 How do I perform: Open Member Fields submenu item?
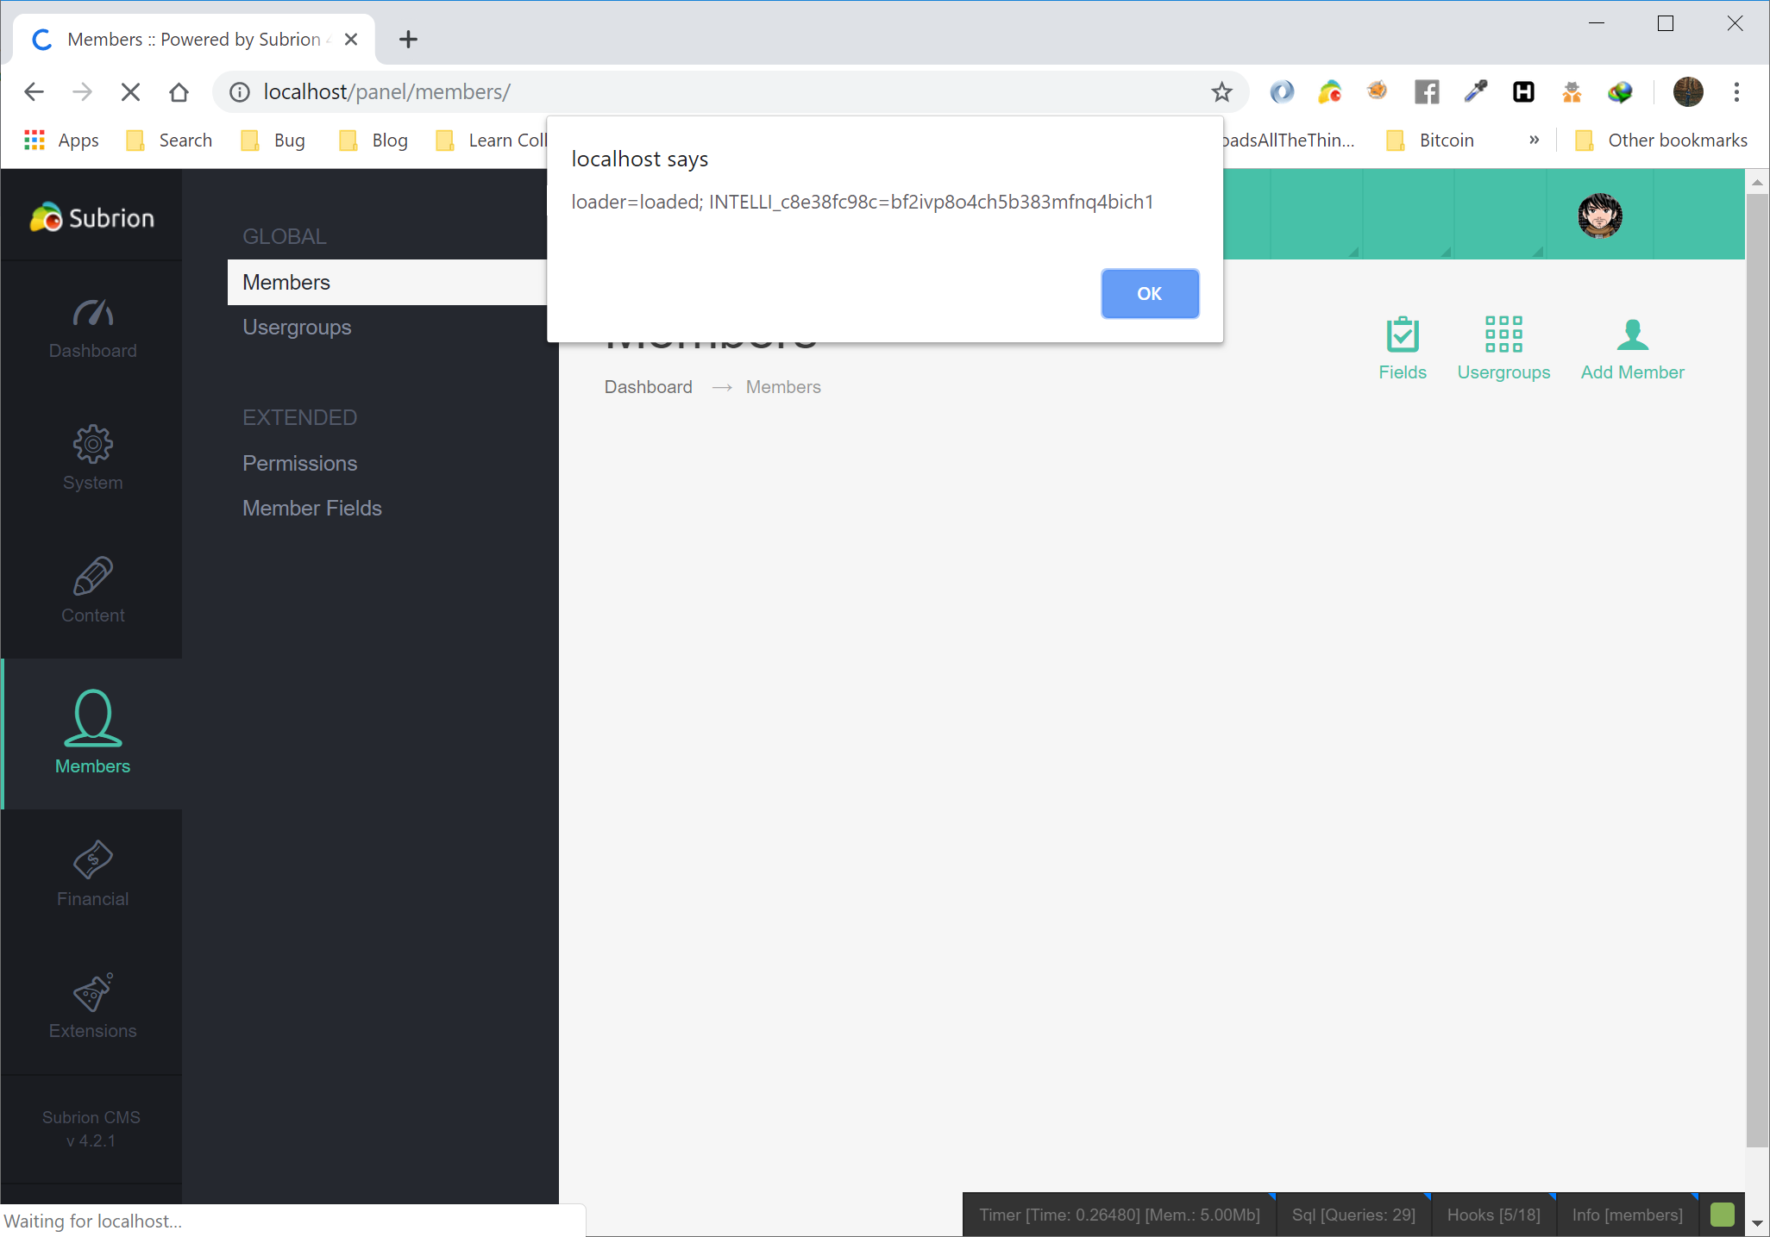pos(311,509)
